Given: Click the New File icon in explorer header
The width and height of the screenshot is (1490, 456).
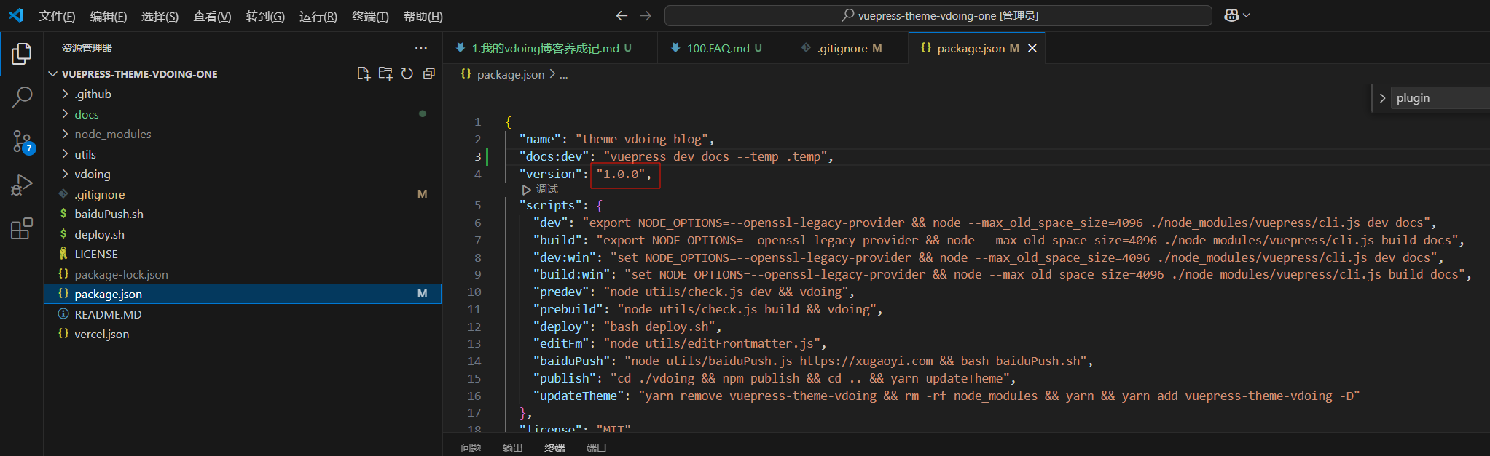Looking at the screenshot, I should (363, 73).
